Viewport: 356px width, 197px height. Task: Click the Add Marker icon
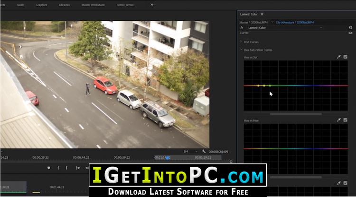pos(48,168)
